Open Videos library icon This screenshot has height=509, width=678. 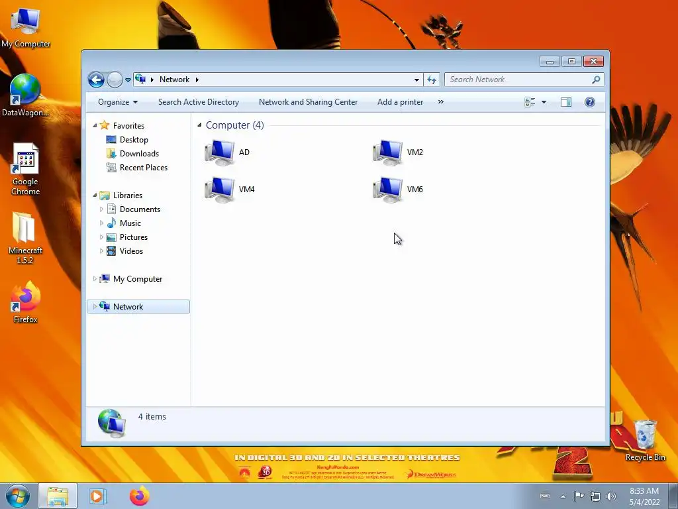111,251
